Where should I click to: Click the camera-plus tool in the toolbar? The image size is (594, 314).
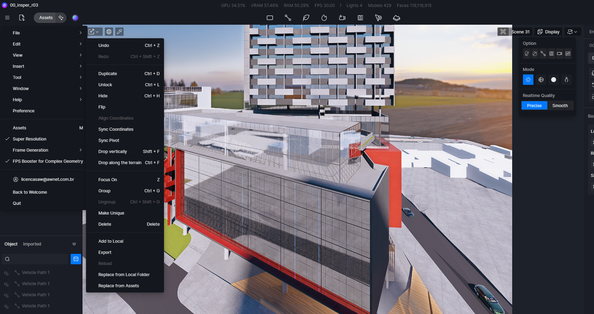point(342,18)
